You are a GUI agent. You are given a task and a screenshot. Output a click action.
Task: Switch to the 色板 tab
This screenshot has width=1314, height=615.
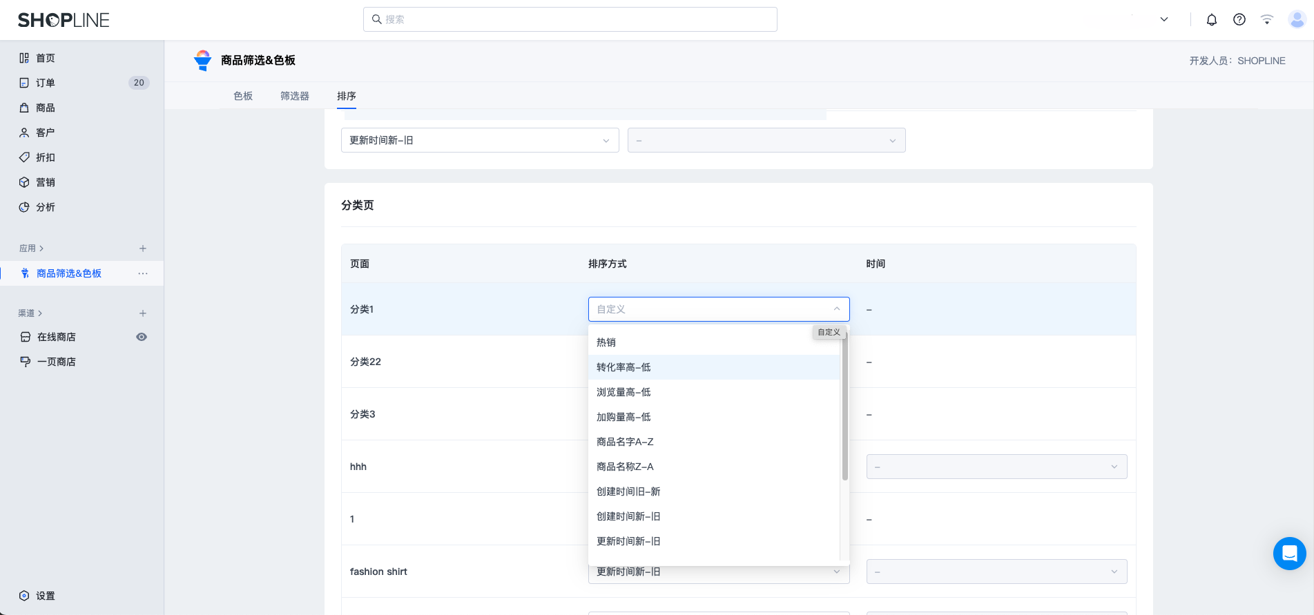[243, 96]
